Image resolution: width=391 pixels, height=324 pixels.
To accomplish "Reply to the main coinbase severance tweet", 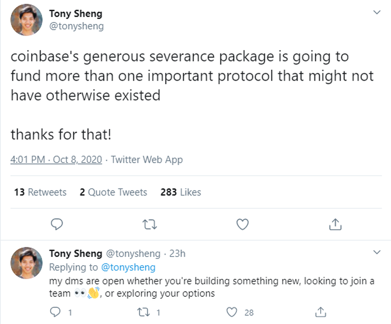I will [x=56, y=224].
